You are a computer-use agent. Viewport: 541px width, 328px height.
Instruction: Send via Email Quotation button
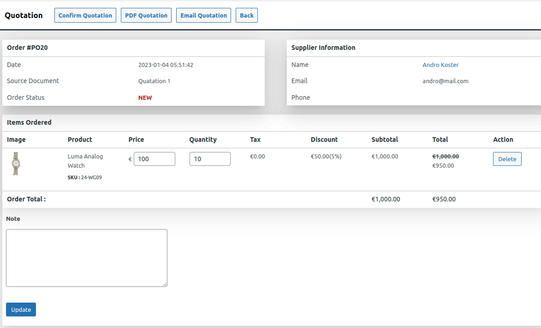click(203, 15)
